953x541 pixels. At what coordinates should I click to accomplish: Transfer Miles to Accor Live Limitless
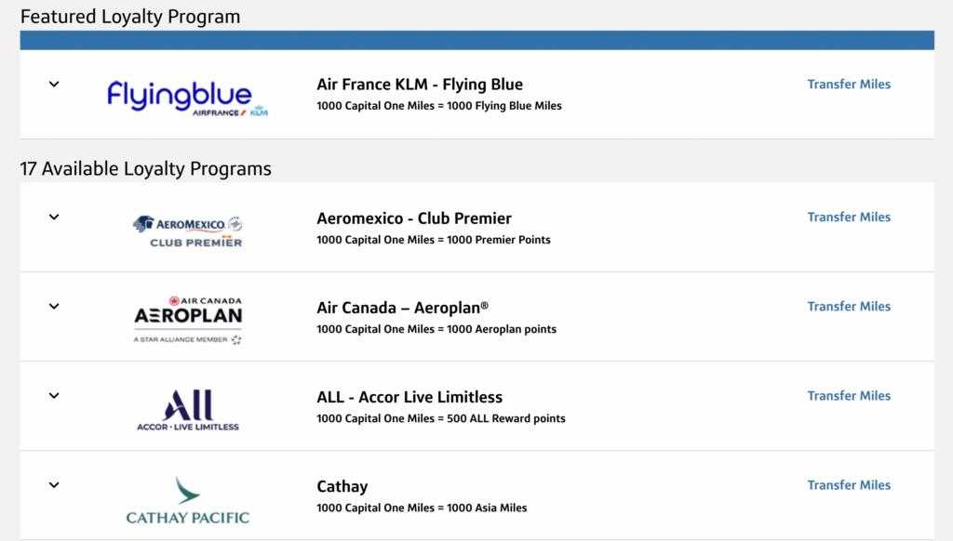[x=849, y=395]
